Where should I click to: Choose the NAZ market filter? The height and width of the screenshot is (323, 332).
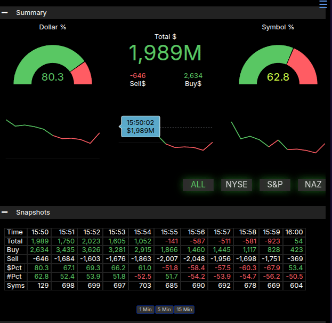click(x=313, y=184)
